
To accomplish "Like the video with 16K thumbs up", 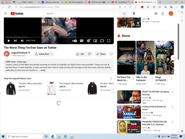I will pyautogui.click(x=80, y=54).
